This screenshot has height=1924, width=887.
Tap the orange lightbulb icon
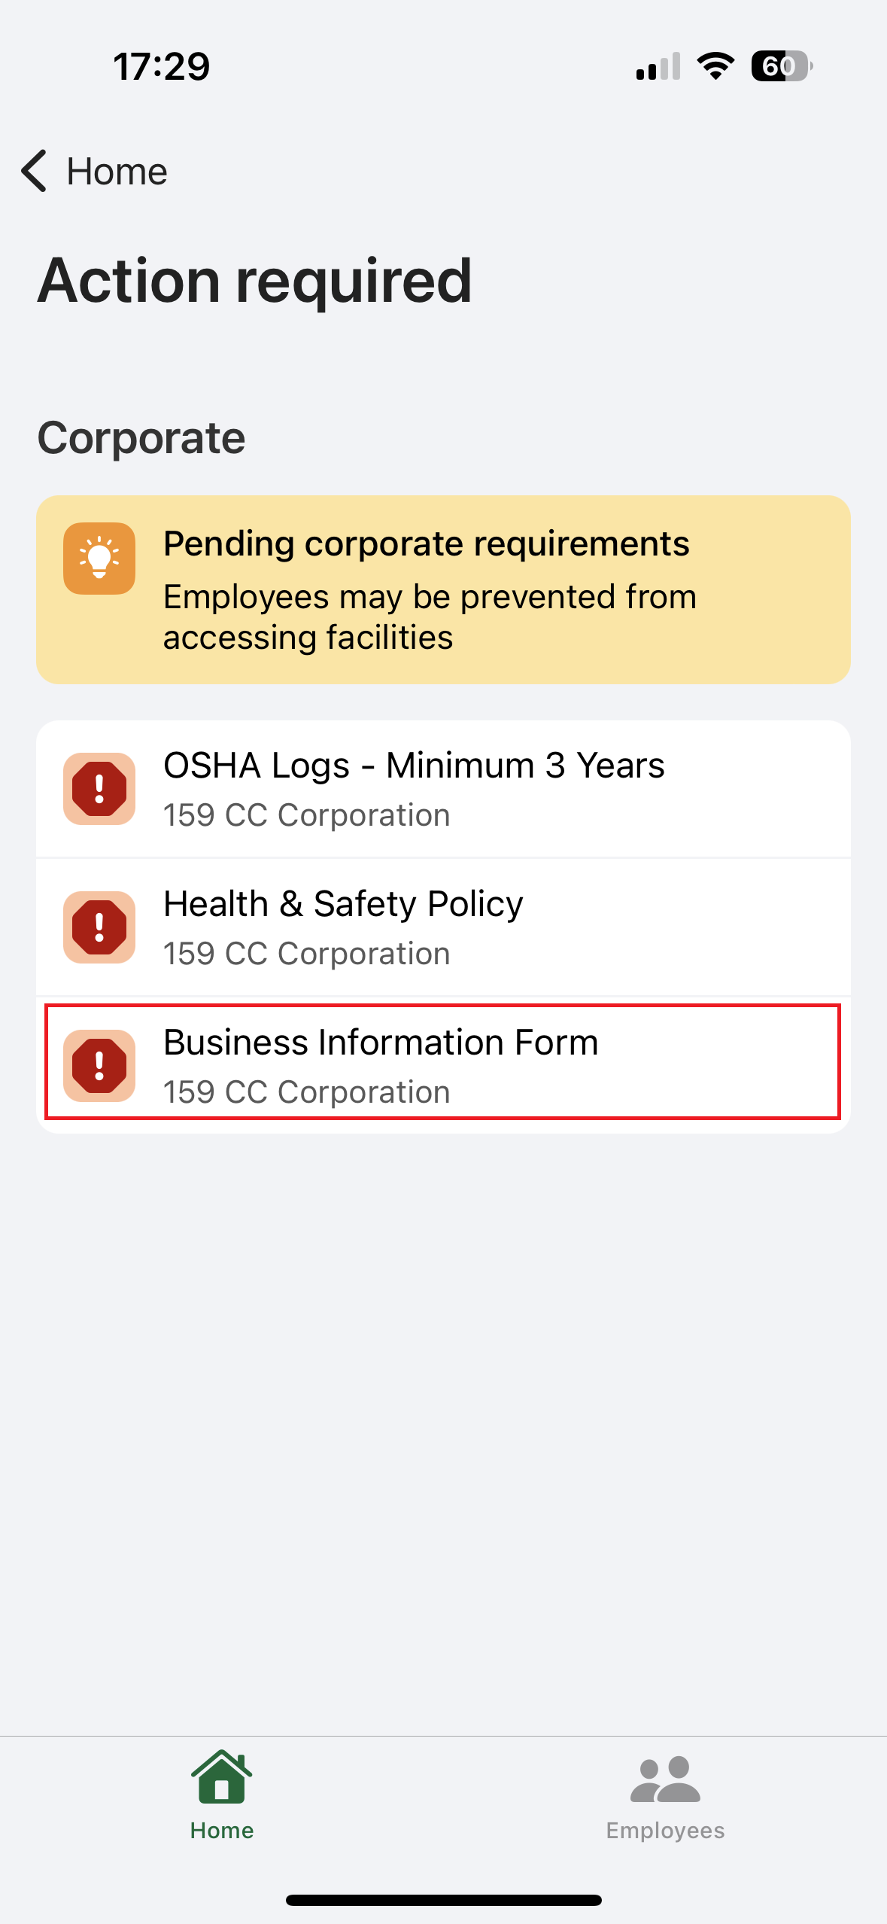99,559
